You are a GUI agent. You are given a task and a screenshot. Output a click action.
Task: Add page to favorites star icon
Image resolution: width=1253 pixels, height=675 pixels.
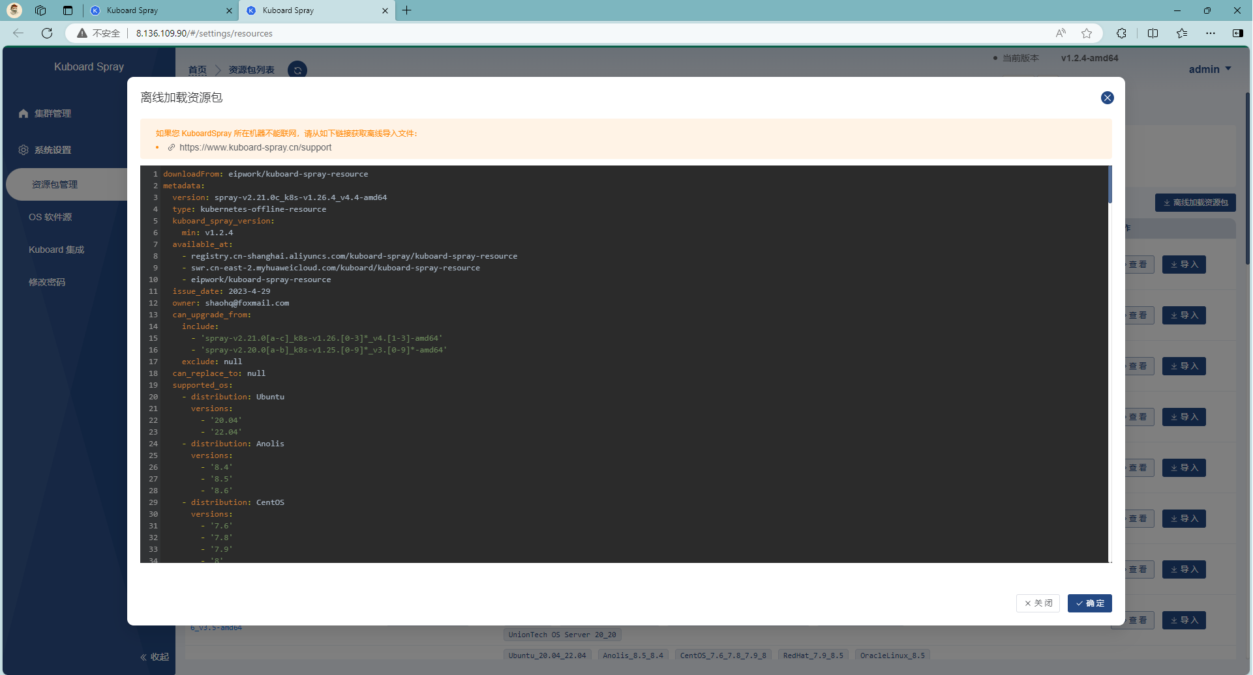point(1087,33)
